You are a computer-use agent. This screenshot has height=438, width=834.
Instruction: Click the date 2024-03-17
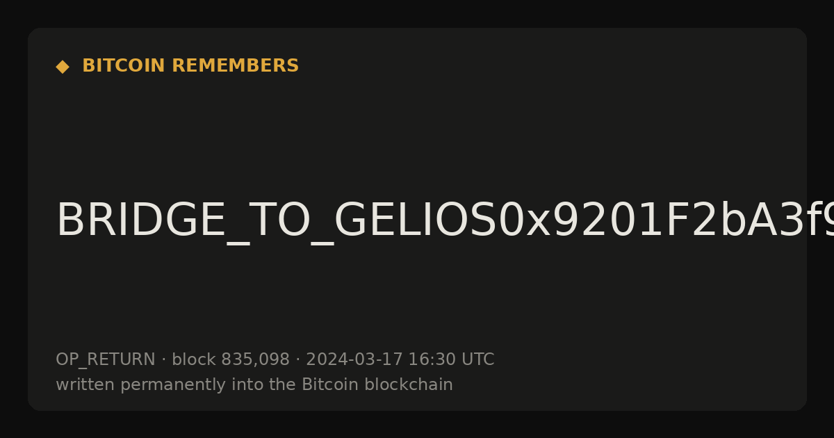click(x=354, y=359)
